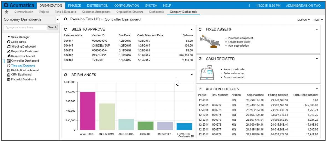Image resolution: width=327 pixels, height=142 pixels.
Task: Open the FINANCE top menu
Action: pos(74,6)
